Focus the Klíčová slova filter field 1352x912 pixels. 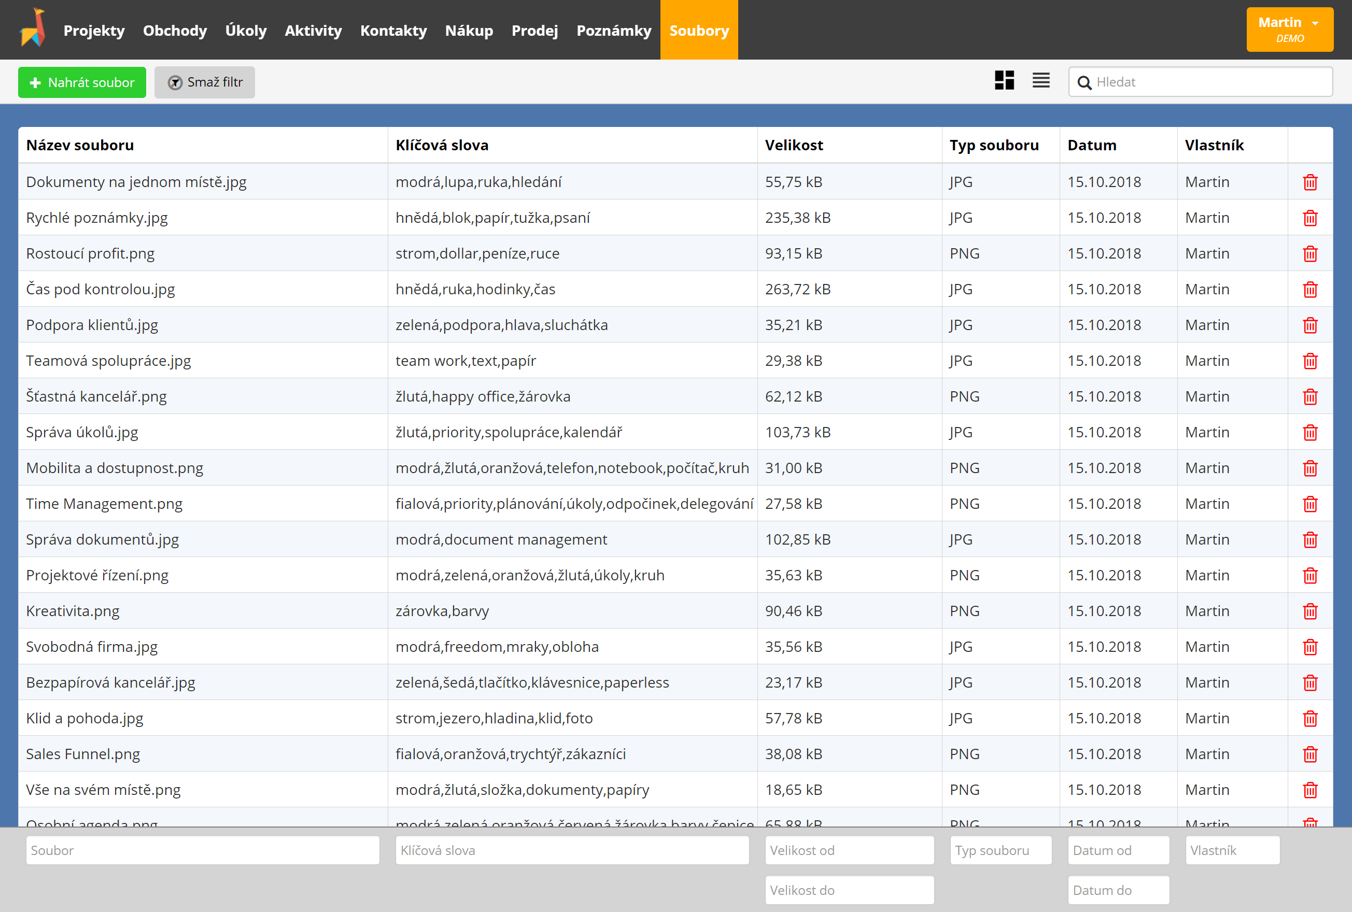click(x=572, y=850)
